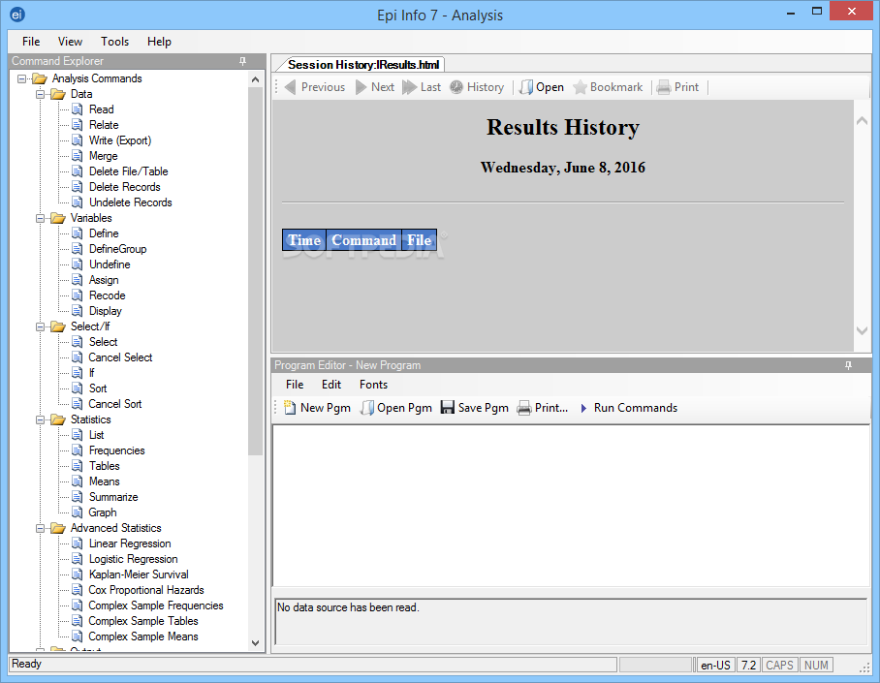The image size is (880, 683).
Task: Click the en-US status bar entry
Action: pos(715,665)
